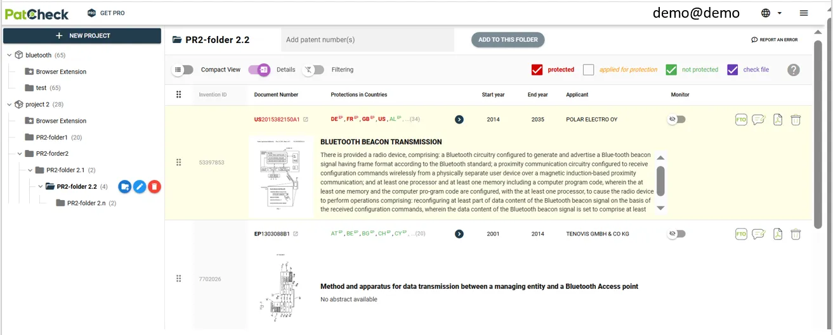Open FTO analysis for US2015382150A1
This screenshot has width=833, height=335.
740,120
